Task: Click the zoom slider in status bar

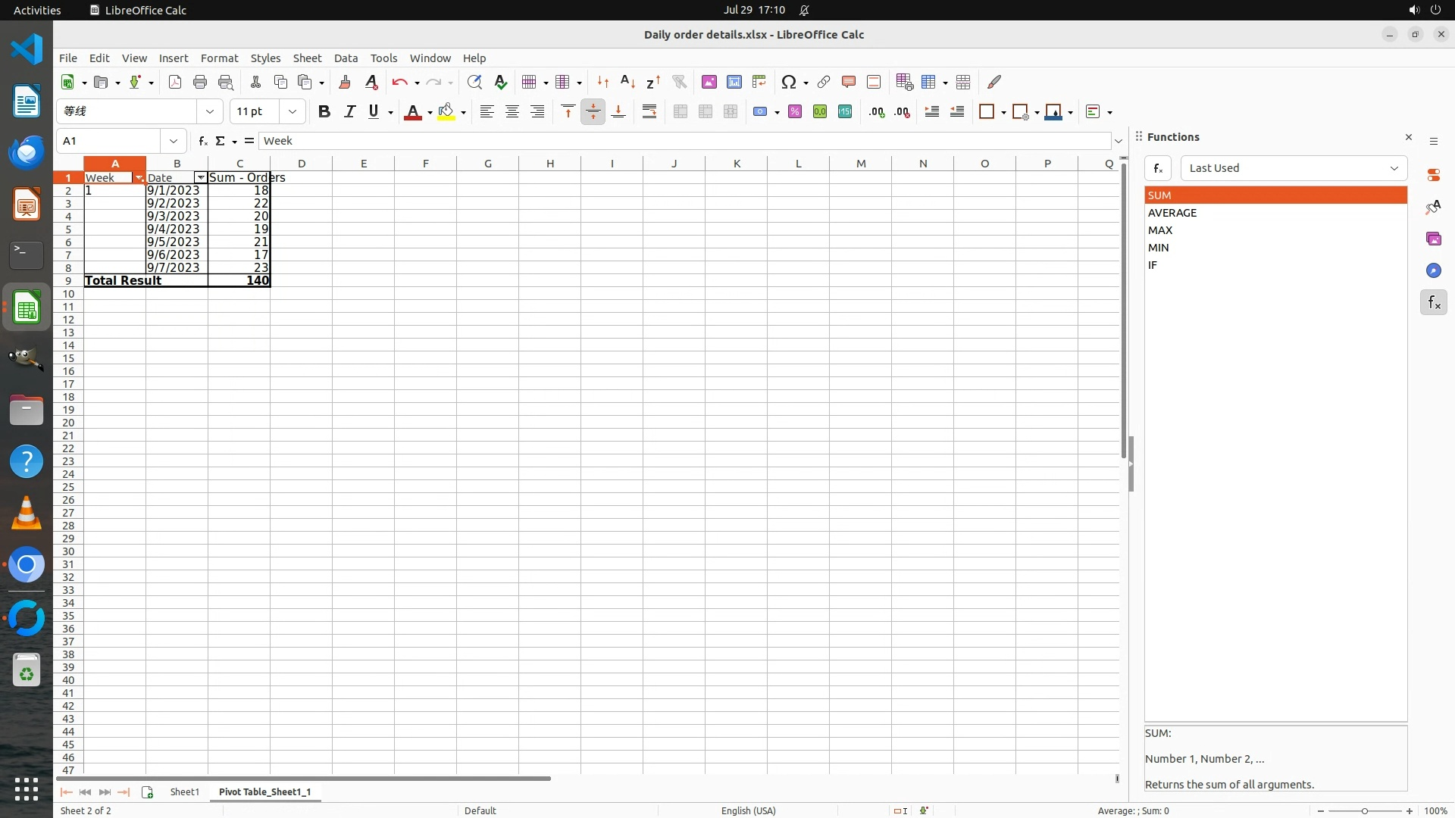Action: 1364,810
